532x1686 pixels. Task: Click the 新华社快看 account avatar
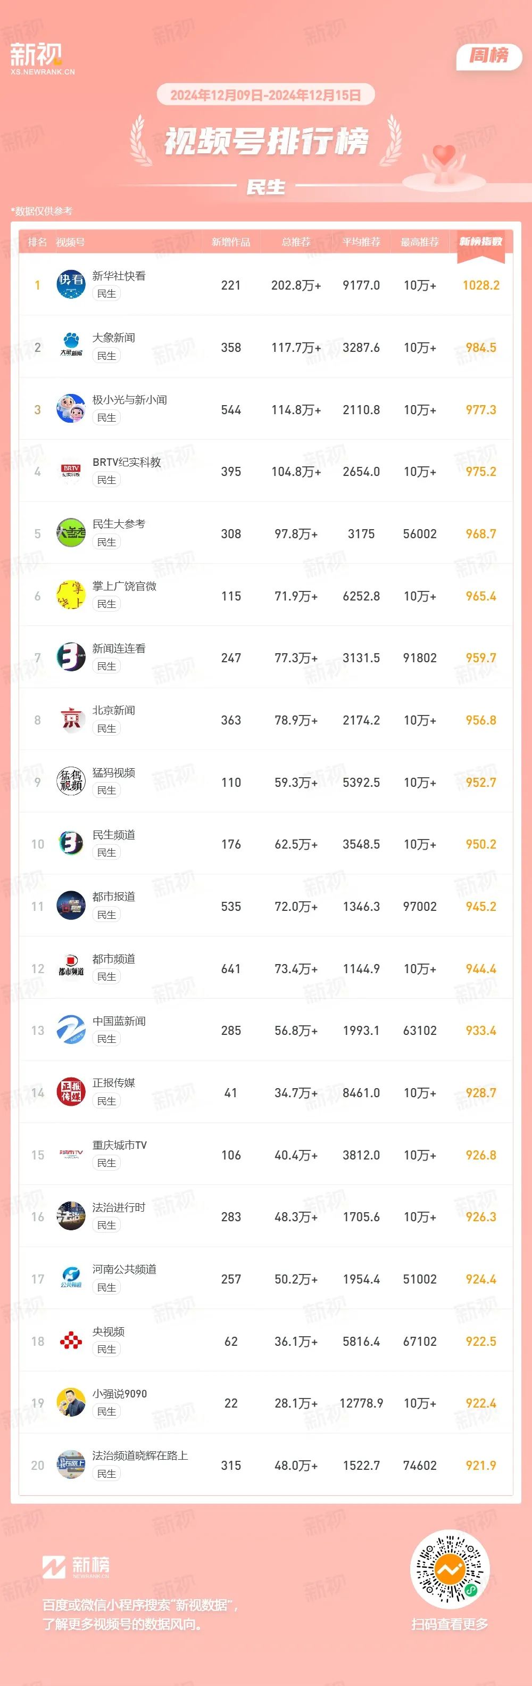click(x=71, y=285)
